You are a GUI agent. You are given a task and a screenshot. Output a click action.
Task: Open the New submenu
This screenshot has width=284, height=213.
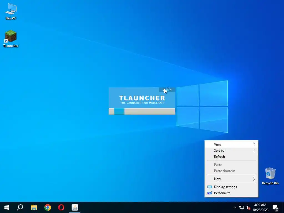point(231,179)
